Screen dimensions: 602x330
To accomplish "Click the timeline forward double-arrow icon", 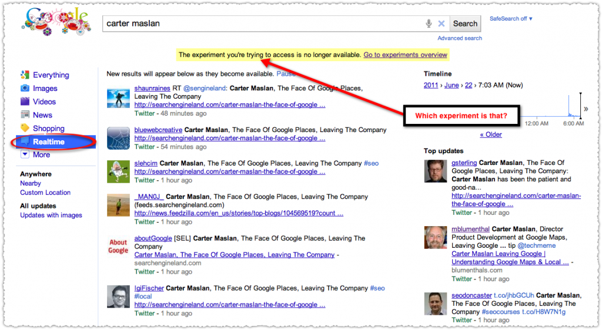I will pos(586,109).
